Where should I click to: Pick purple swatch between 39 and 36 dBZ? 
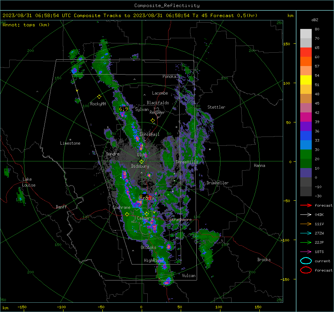tap(306, 126)
